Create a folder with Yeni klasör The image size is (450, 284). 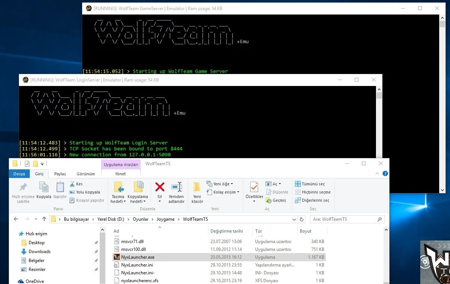(197, 192)
